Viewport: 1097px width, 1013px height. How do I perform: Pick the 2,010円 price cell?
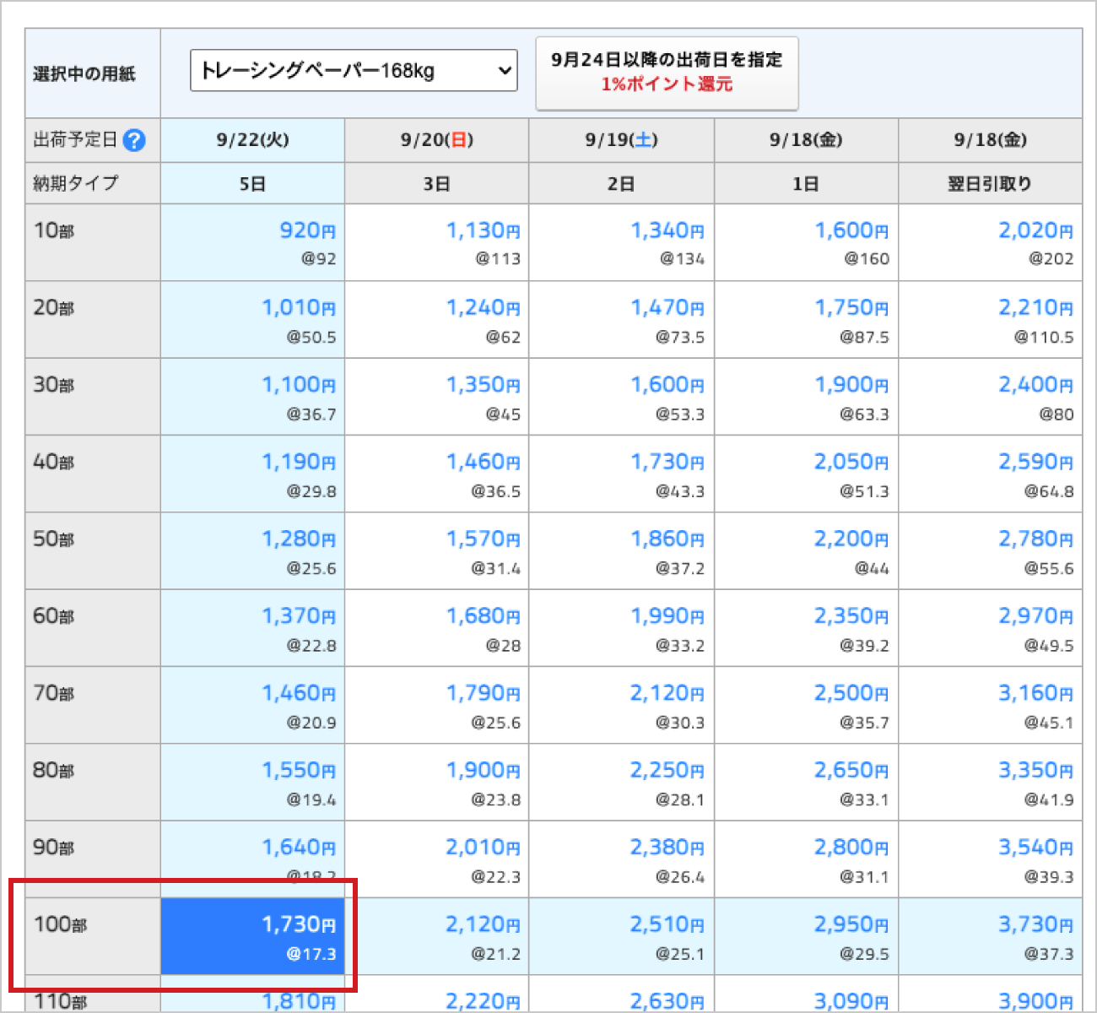pos(437,859)
